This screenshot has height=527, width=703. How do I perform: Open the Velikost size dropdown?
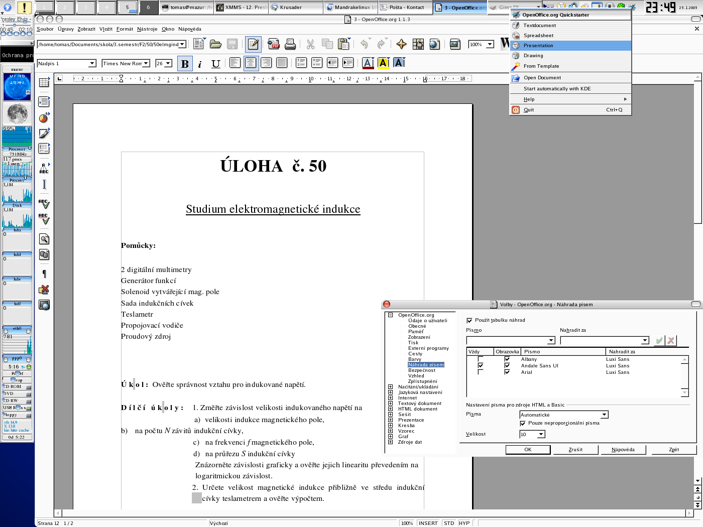tap(541, 435)
